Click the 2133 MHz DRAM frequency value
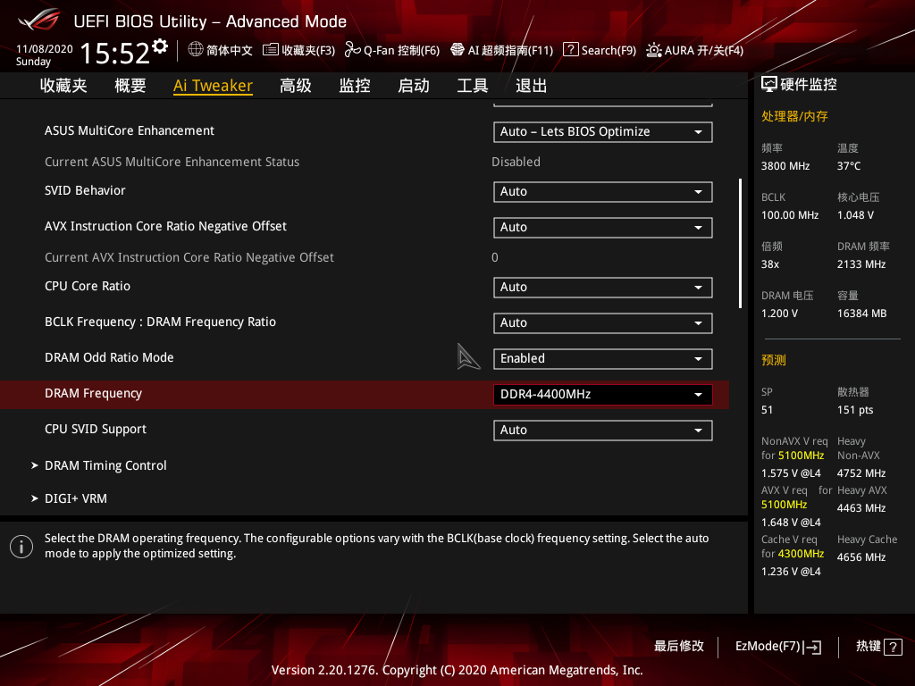915x686 pixels. click(x=861, y=264)
